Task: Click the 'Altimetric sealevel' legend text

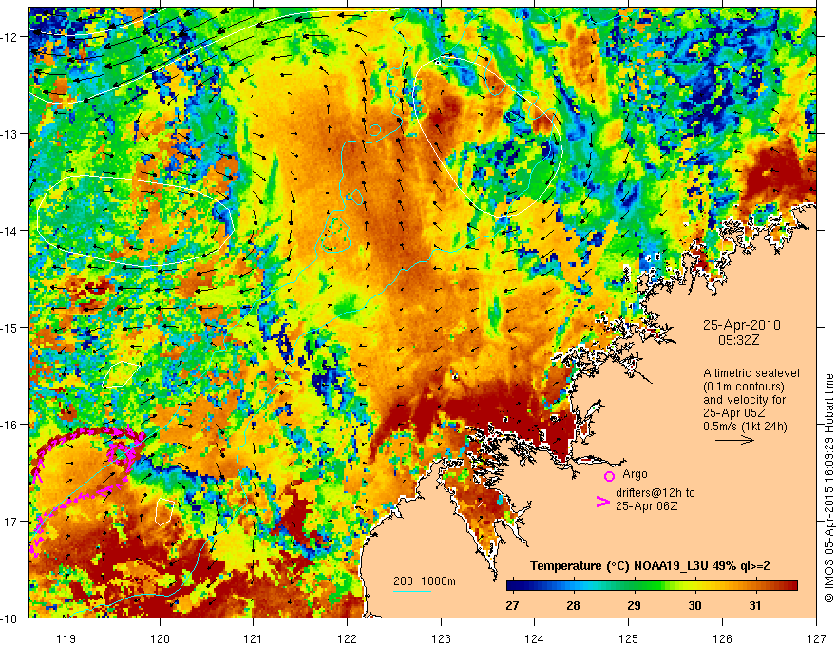Action: tap(751, 373)
